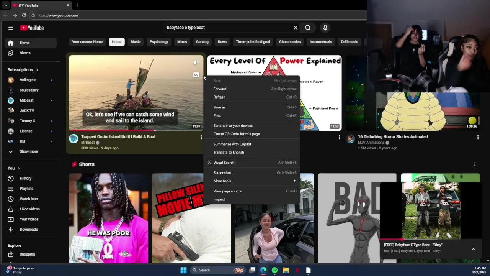Open three-dot menu for the Shorts section
This screenshot has height=276, width=490.
click(x=475, y=164)
